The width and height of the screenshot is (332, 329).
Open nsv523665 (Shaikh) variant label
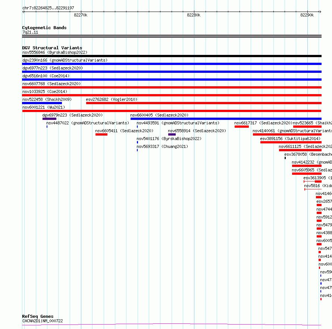point(312,123)
